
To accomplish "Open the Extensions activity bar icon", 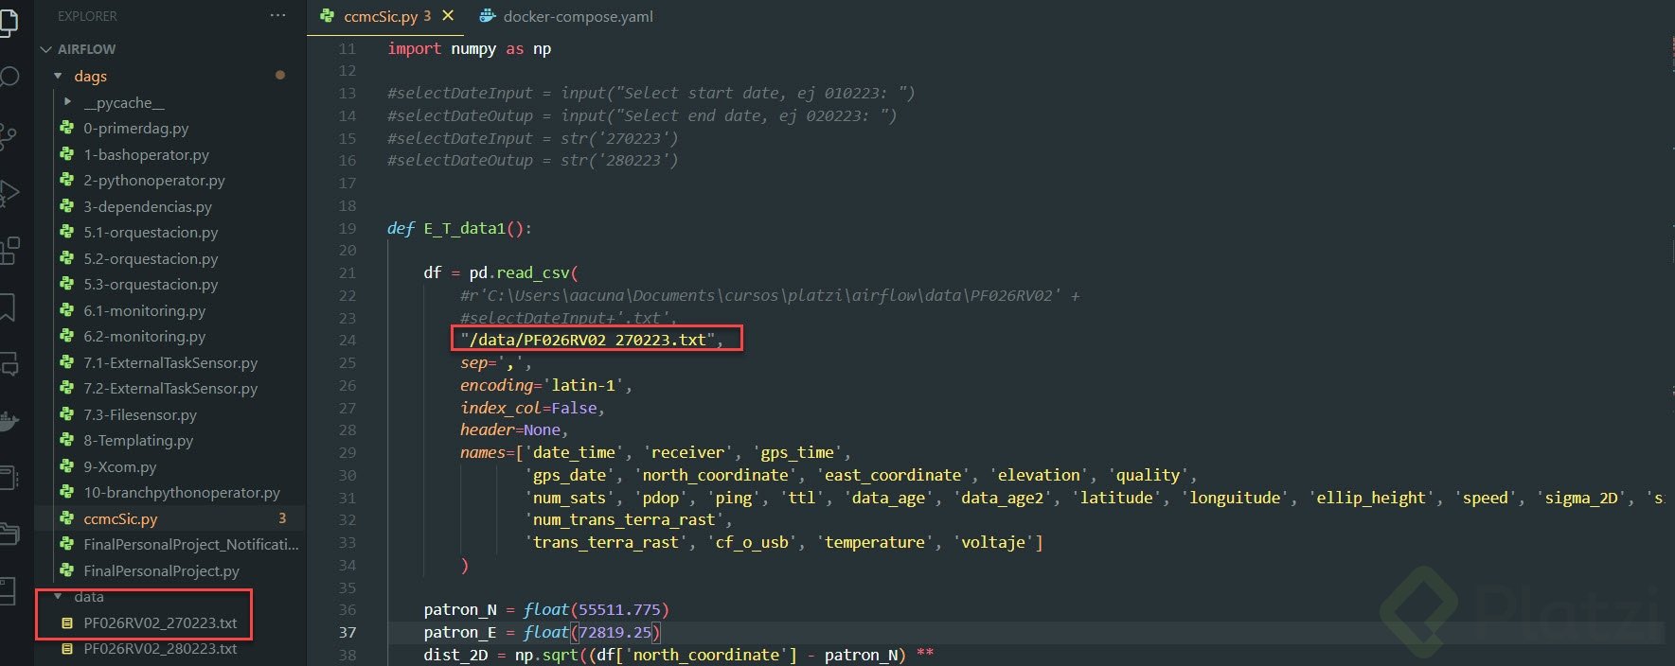I will coord(8,251).
